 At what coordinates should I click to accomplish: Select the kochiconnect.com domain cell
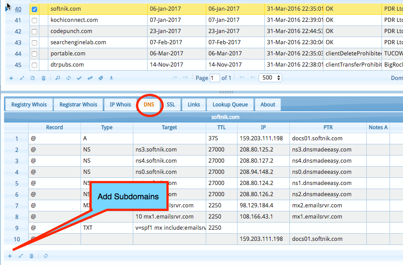point(98,20)
